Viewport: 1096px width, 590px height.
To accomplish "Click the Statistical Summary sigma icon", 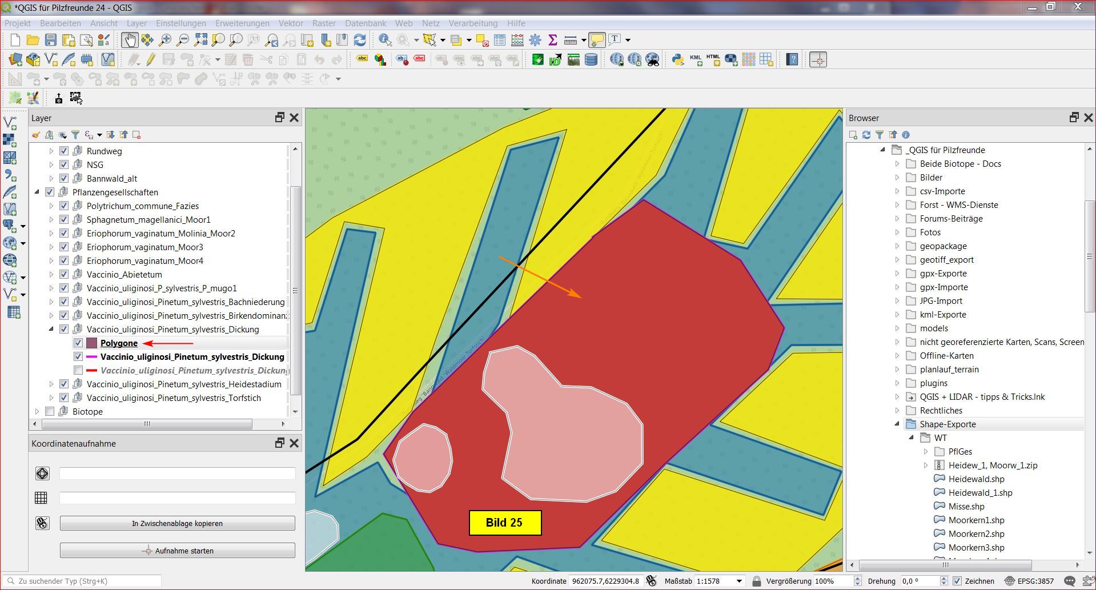I will 552,40.
